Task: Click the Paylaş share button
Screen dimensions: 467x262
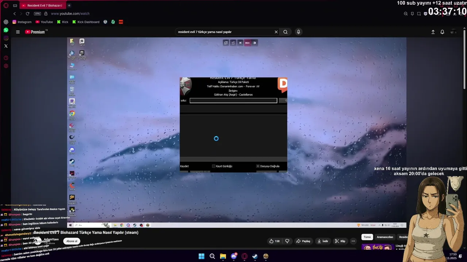Action: pyautogui.click(x=304, y=241)
